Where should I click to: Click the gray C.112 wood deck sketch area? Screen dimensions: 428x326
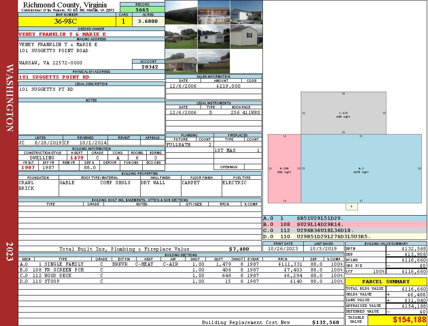(x=343, y=113)
